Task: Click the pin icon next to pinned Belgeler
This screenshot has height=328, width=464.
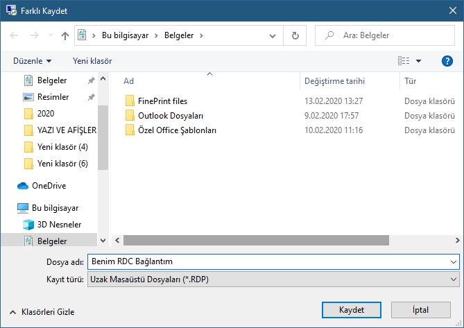Action: 92,80
